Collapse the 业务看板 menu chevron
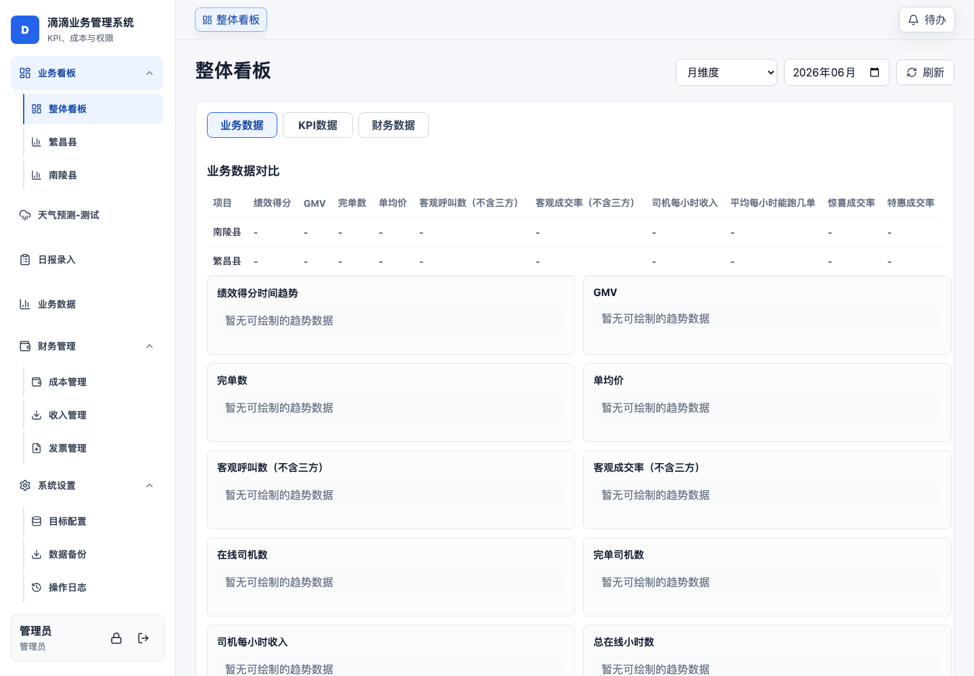The width and height of the screenshot is (974, 676). tap(149, 73)
